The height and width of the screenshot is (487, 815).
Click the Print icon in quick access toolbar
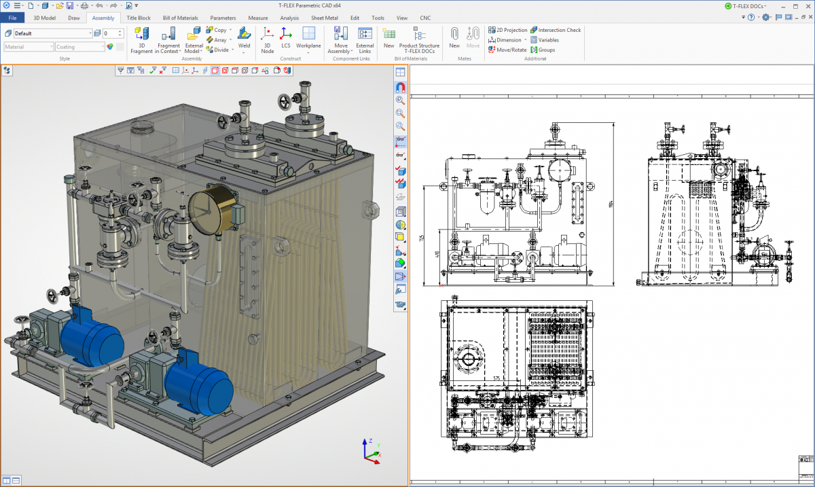[84, 5]
